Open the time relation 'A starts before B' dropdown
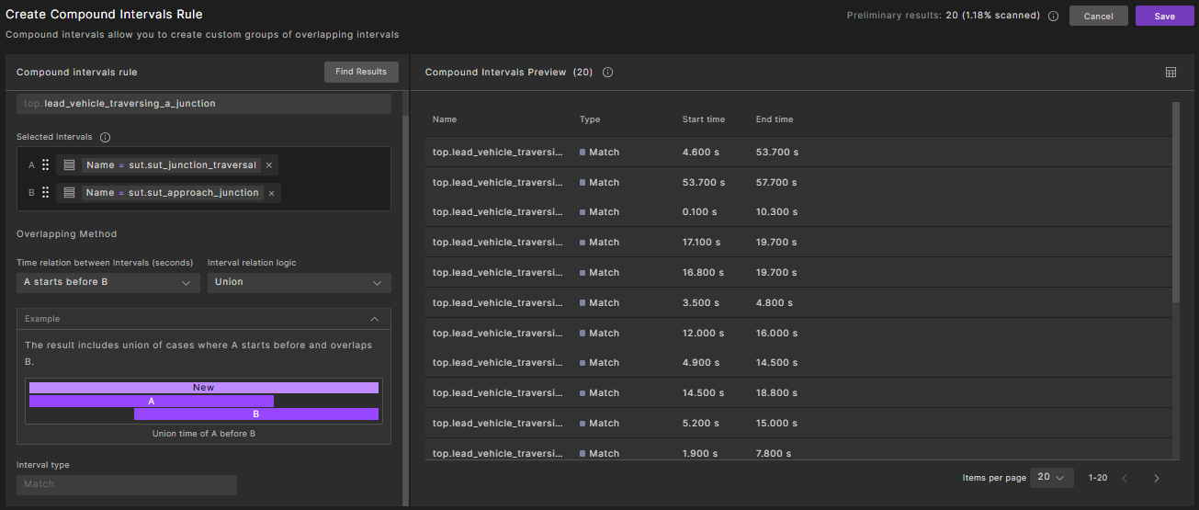The height and width of the screenshot is (510, 1199). (107, 282)
